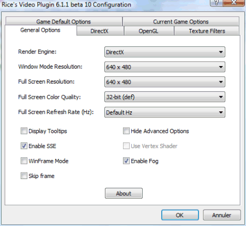
Task: Select the Game Default Options tab
Action: (x=64, y=21)
